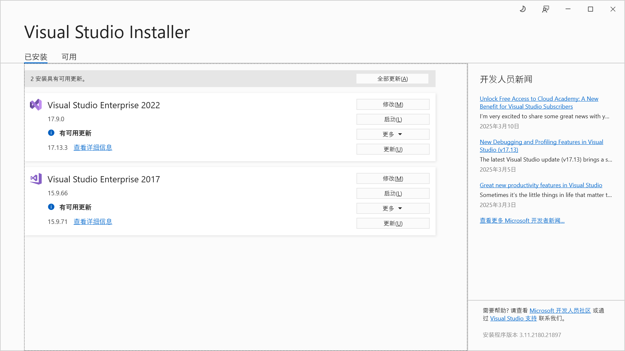
Task: Click 修改(M) for Visual Studio Enterprise 2017
Action: [393, 178]
